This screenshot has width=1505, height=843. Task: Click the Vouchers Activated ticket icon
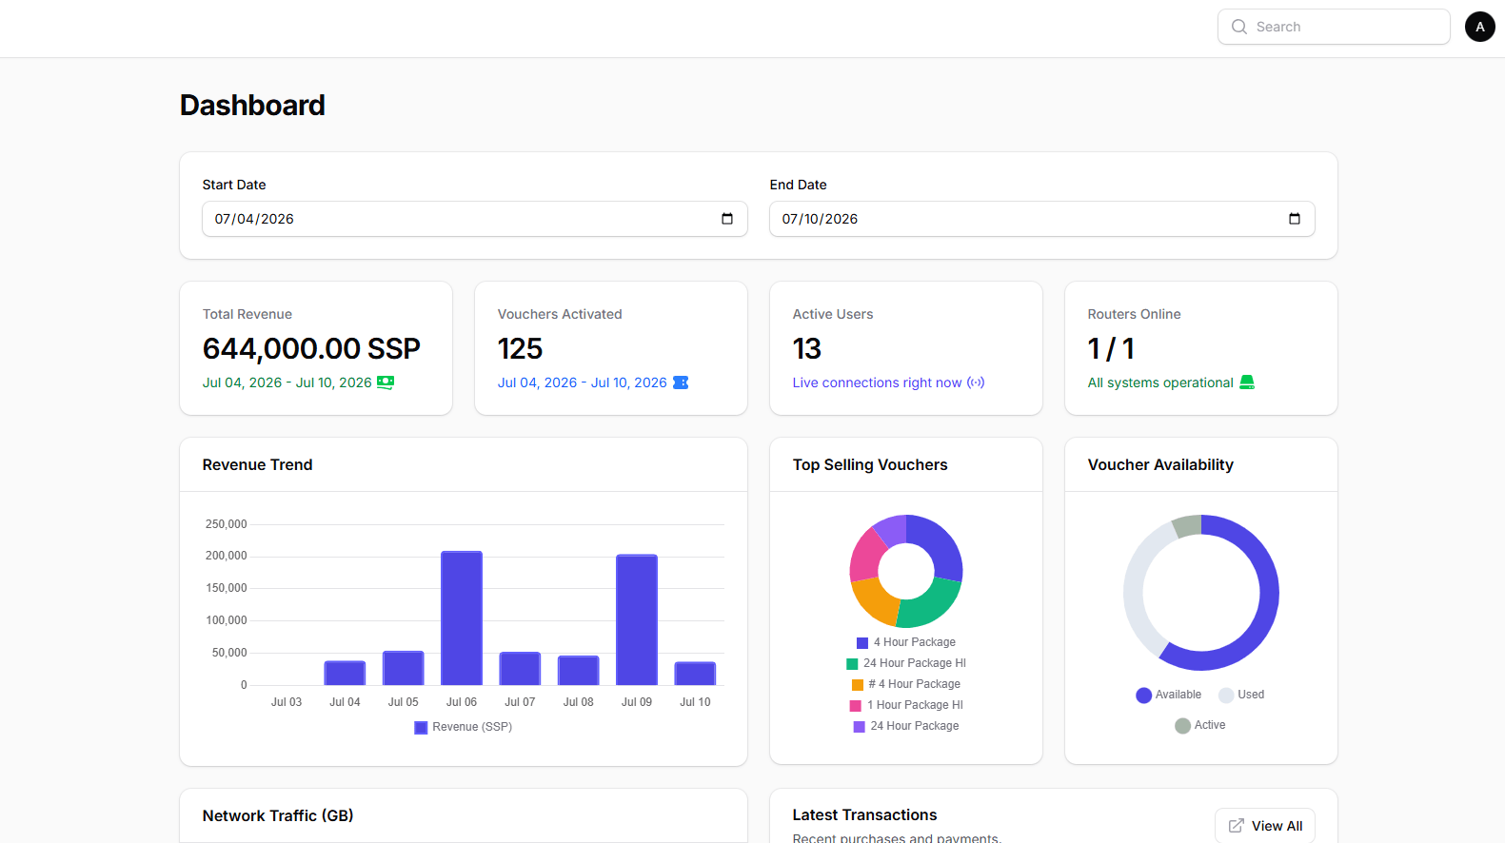681,382
